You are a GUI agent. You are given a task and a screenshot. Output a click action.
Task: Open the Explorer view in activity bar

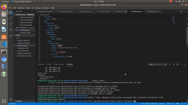pos(11,12)
